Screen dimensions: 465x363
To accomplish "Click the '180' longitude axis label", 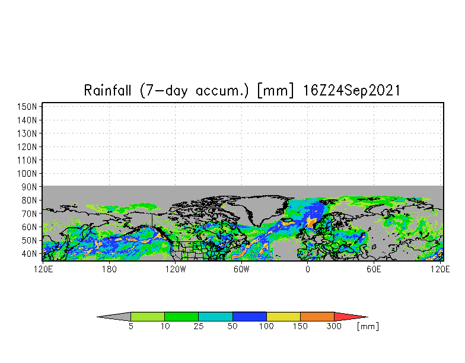I will [109, 269].
